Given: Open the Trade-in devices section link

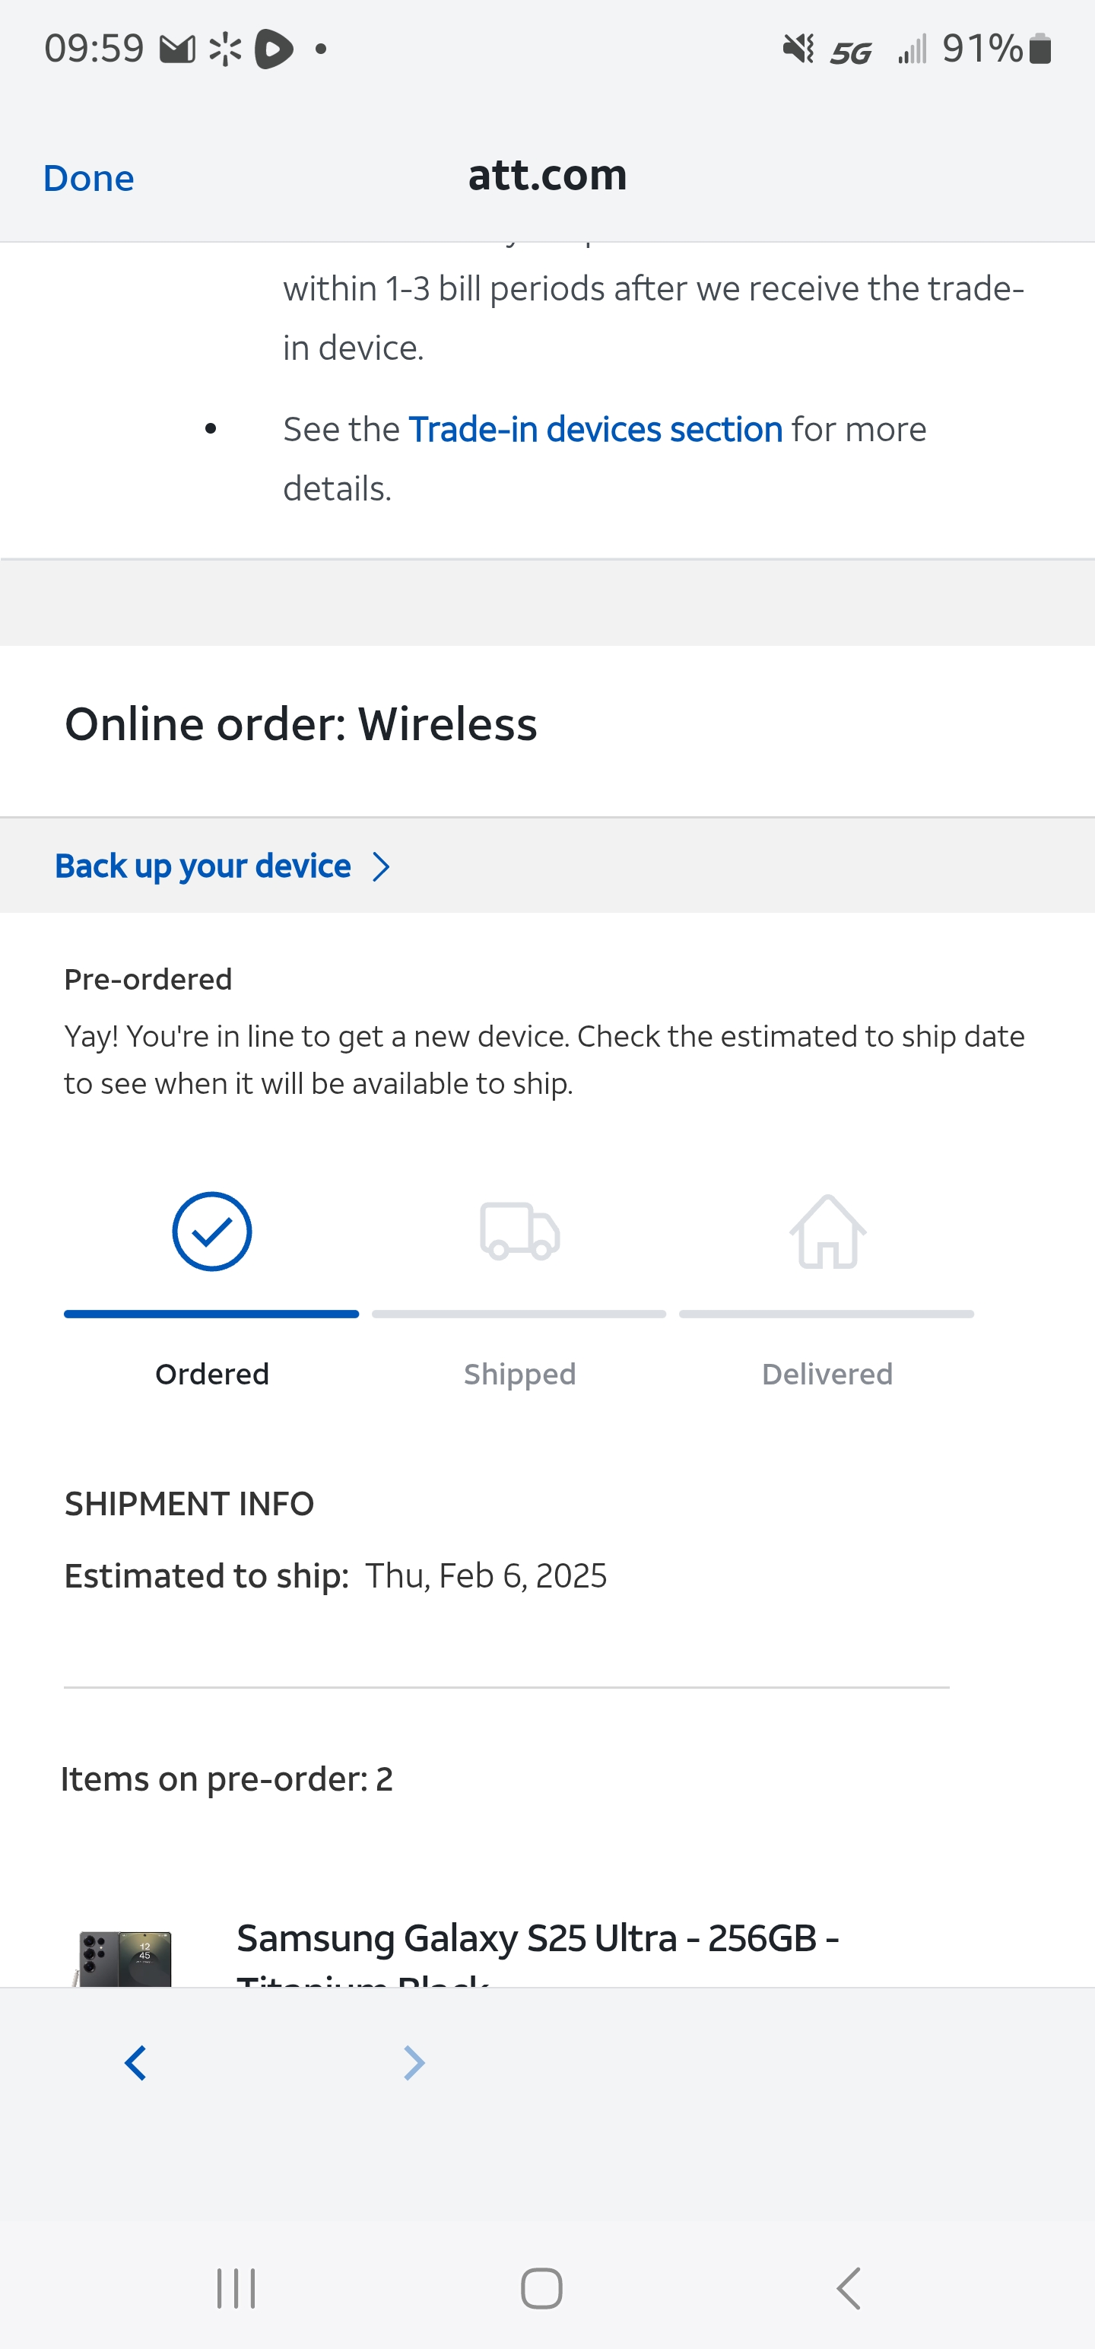Looking at the screenshot, I should pyautogui.click(x=595, y=430).
